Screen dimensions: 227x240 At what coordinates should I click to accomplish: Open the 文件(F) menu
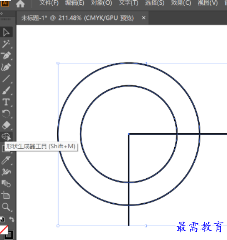pyautogui.click(x=49, y=3)
